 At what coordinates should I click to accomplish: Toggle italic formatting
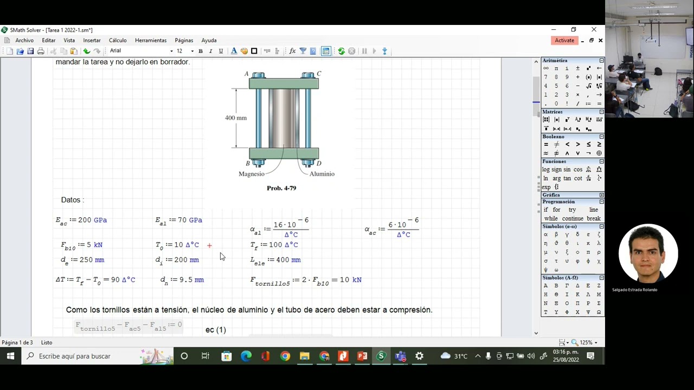coord(210,51)
